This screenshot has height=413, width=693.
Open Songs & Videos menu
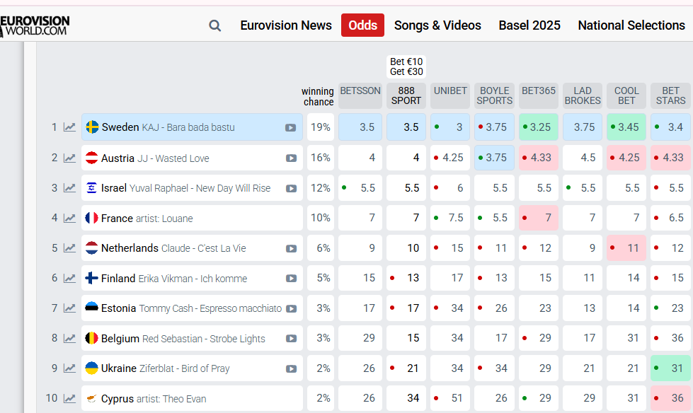pos(437,25)
